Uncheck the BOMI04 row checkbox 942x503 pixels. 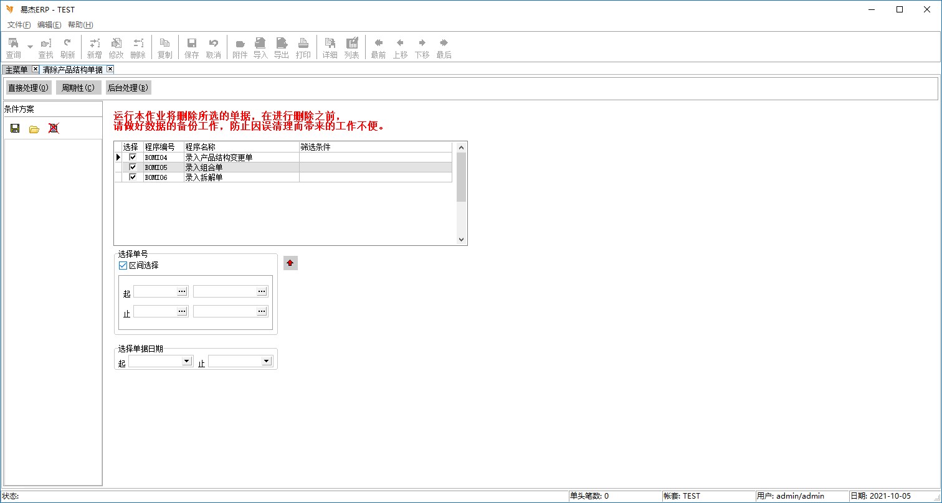pyautogui.click(x=133, y=157)
